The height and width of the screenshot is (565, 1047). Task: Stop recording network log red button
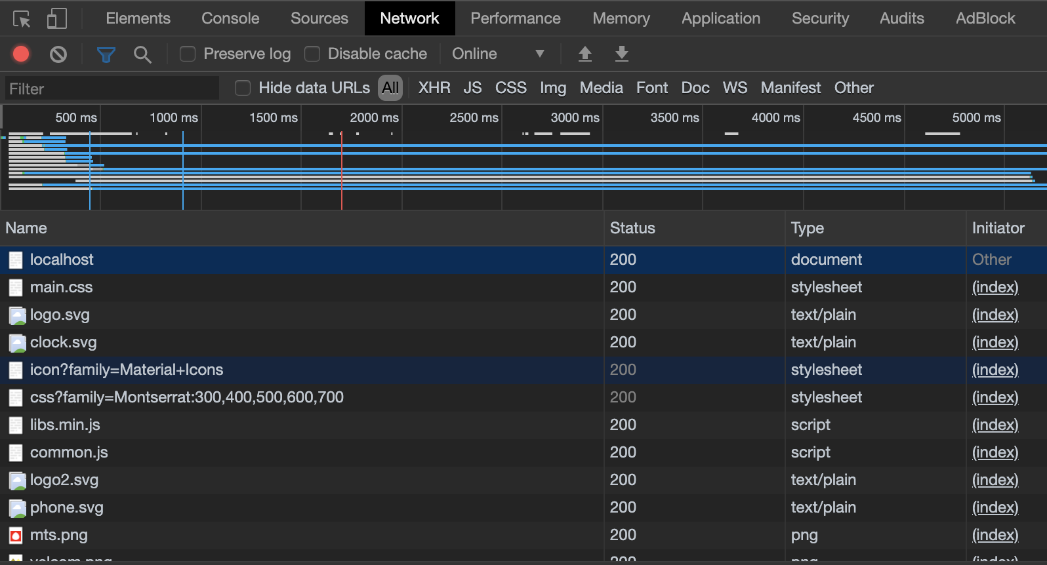click(x=21, y=54)
